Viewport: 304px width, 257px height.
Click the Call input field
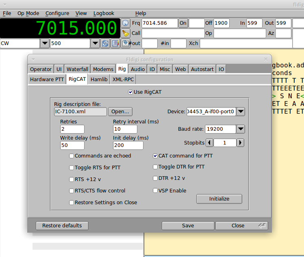pos(173,33)
